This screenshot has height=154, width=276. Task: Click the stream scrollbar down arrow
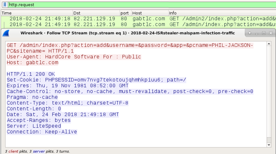pos(269,145)
